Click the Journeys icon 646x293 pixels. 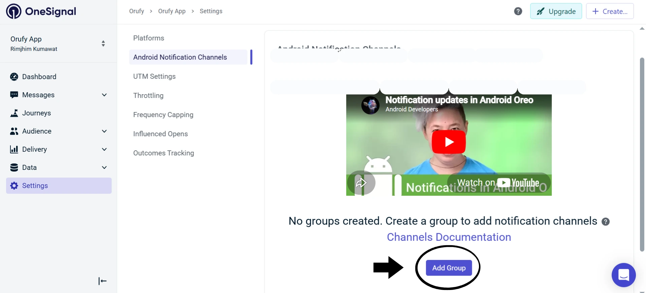14,113
